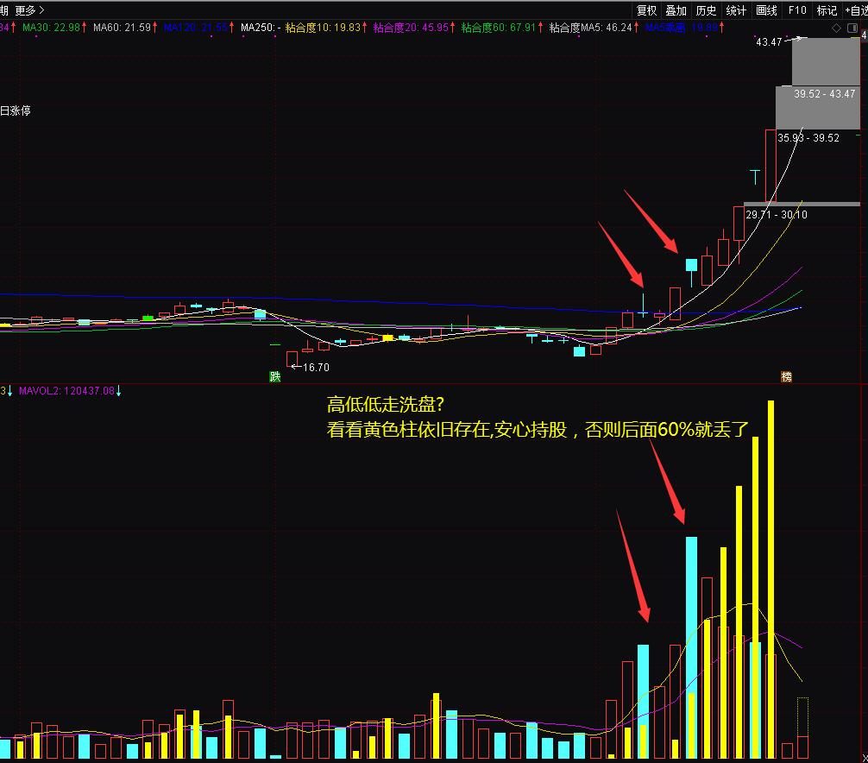The width and height of the screenshot is (868, 763).
Task: Click the 29.71 - 30.10 gap label
Action: coord(776,215)
